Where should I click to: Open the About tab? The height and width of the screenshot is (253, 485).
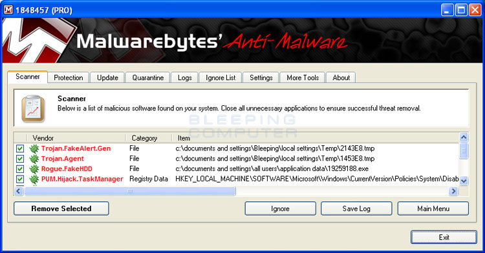(341, 77)
